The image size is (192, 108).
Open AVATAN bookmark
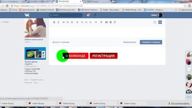point(154,10)
